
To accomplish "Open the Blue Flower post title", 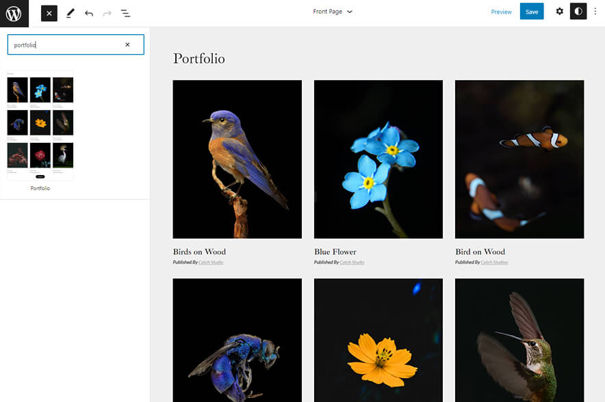I will point(335,252).
